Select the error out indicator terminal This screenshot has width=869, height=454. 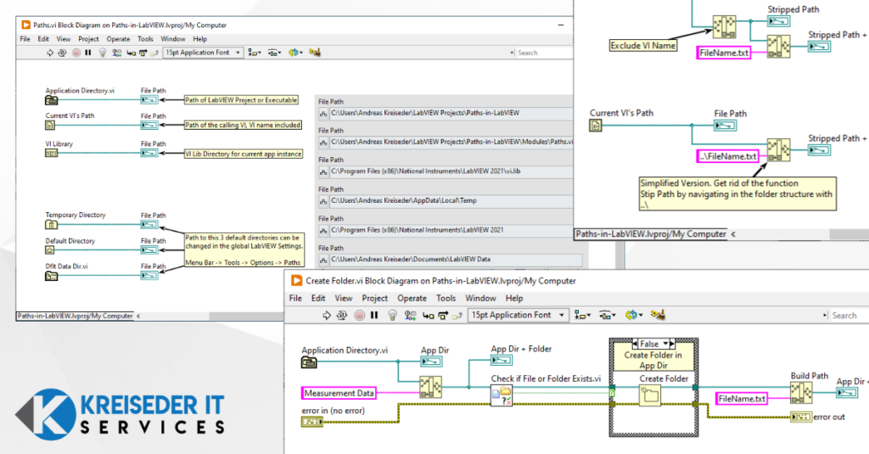800,417
